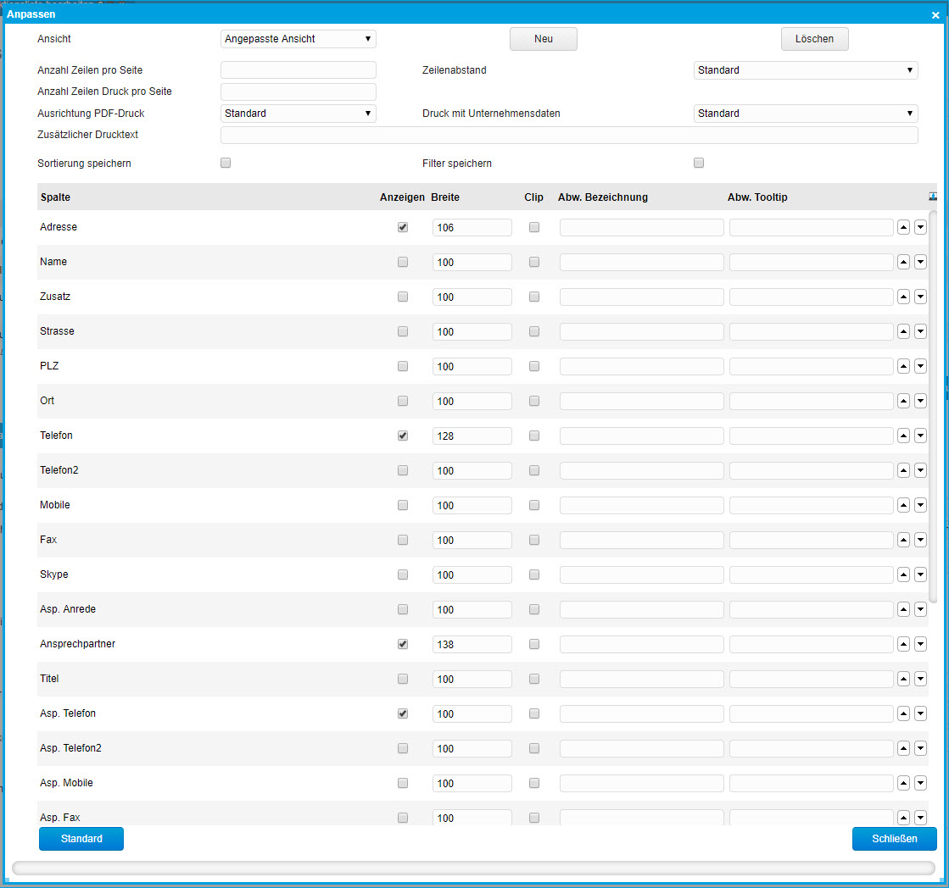Viewport: 949px width, 888px height.
Task: Move Strasse row up arrow
Action: (x=903, y=331)
